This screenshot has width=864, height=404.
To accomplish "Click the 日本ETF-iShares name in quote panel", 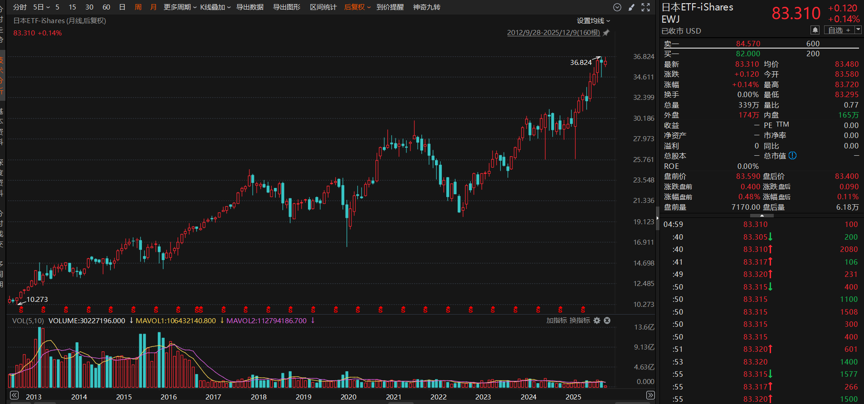I will coord(697,7).
